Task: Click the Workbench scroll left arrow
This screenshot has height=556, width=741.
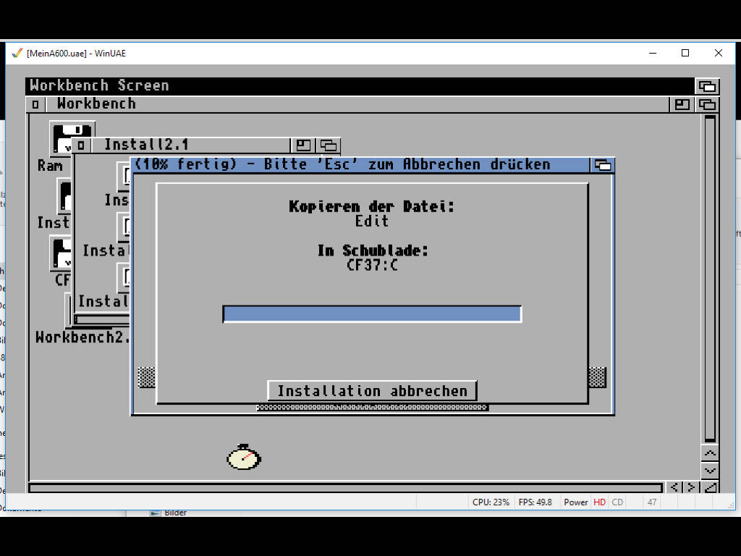Action: (674, 488)
